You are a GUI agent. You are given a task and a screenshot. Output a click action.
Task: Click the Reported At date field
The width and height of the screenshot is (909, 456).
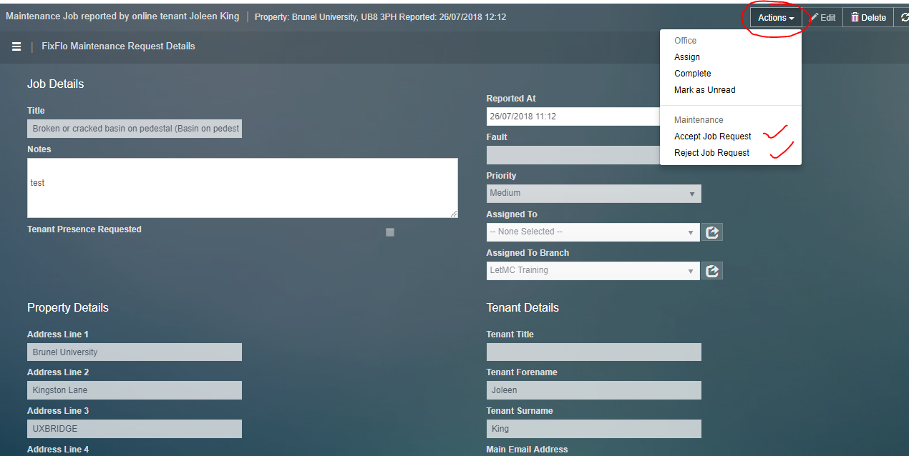point(573,117)
